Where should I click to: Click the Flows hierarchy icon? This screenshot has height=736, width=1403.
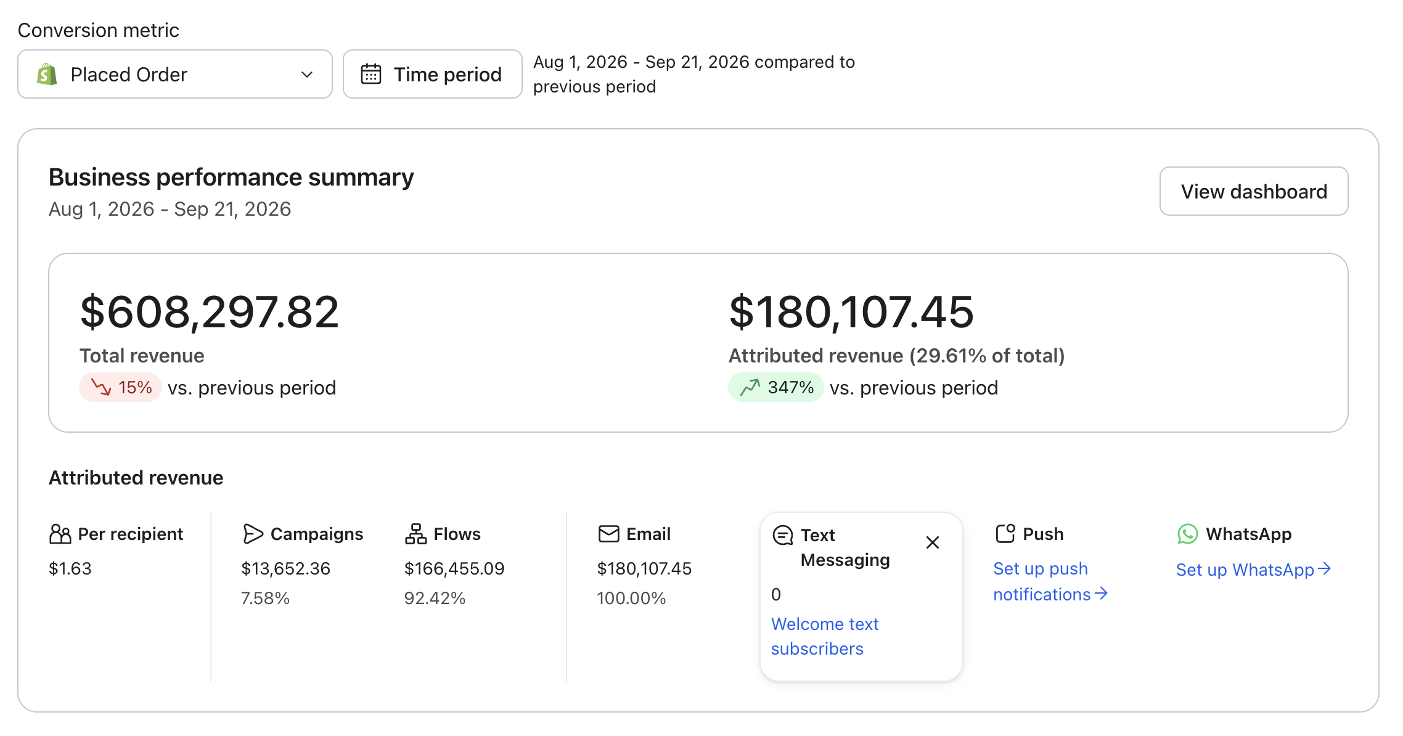(x=415, y=534)
